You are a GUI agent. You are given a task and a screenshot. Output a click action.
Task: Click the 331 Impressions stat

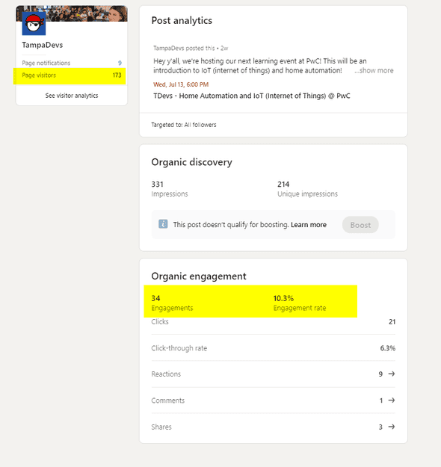170,189
